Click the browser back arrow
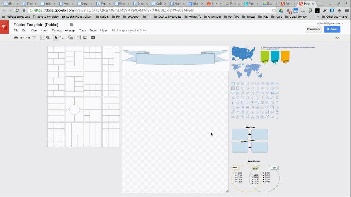 tap(4, 11)
